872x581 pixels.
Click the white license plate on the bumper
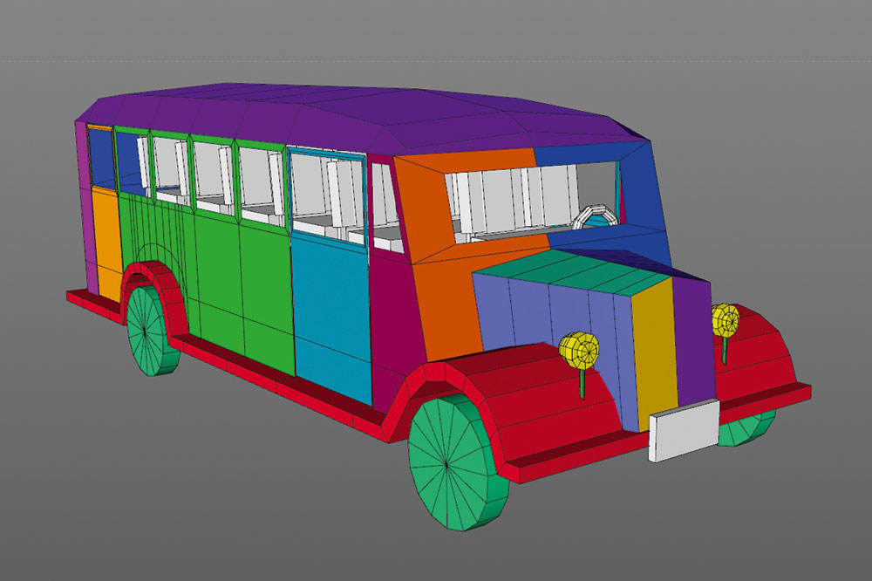coord(684,430)
